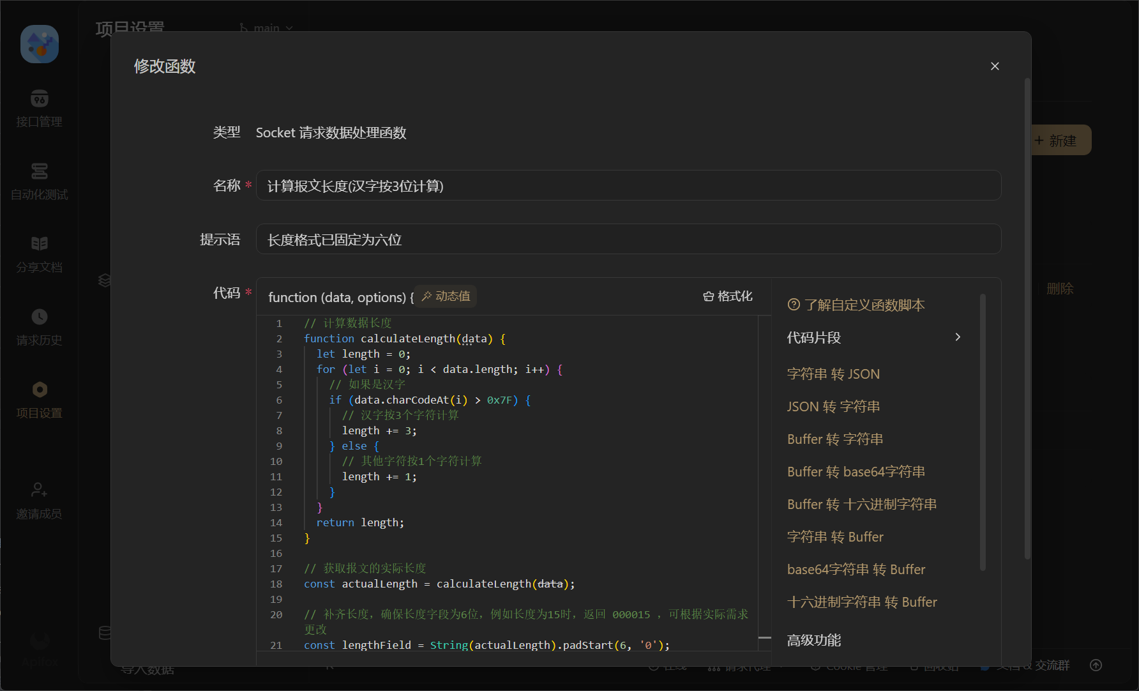The image size is (1139, 691).
Task: Click the snippet panel vertical scrollbar
Action: point(983,432)
